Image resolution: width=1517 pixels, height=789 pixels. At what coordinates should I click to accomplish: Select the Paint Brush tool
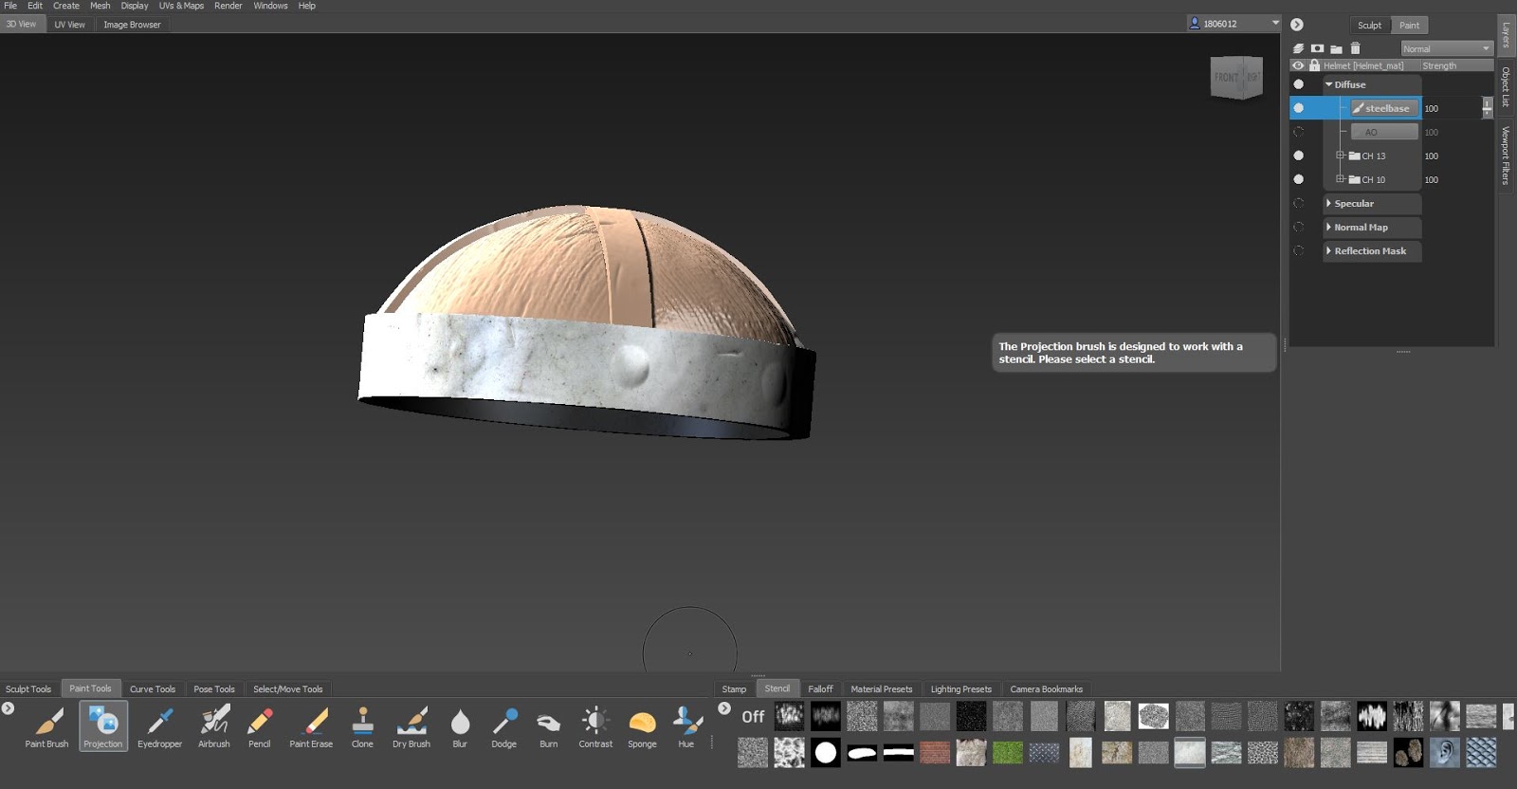coord(47,727)
